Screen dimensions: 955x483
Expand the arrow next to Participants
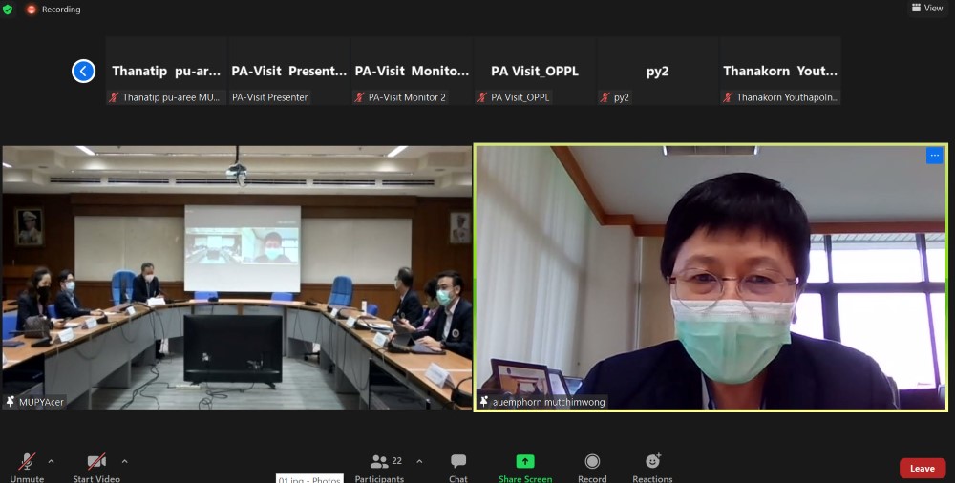coord(419,461)
